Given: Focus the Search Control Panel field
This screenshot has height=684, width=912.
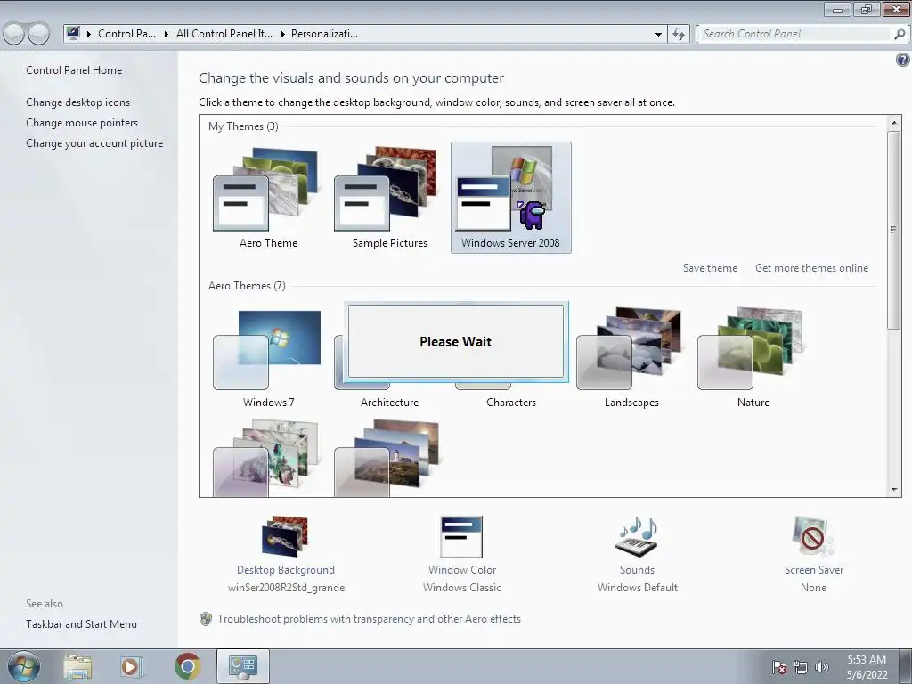Looking at the screenshot, I should click(x=794, y=34).
